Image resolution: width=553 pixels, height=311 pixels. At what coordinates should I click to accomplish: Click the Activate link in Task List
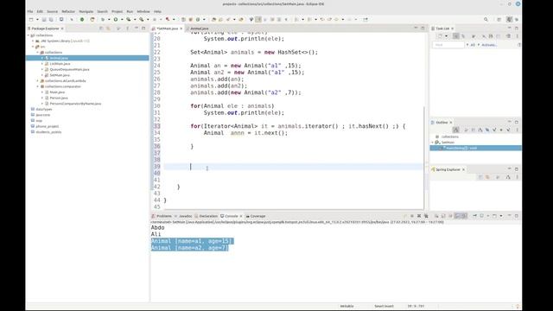click(x=489, y=45)
